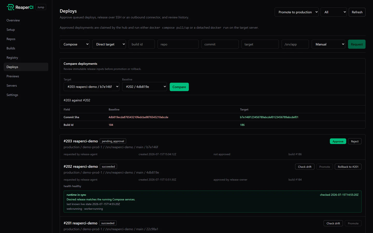Navigate to Repos
The width and height of the screenshot is (373, 233).
point(26,39)
